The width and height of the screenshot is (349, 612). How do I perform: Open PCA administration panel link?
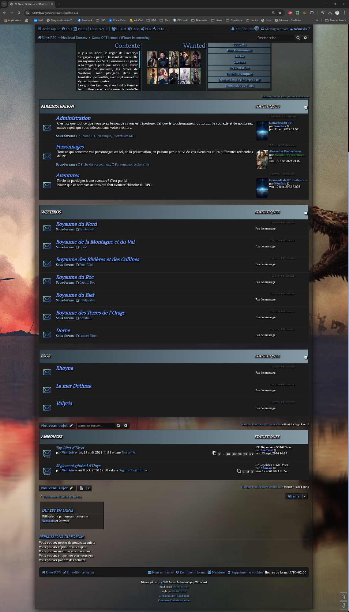click(146, 29)
